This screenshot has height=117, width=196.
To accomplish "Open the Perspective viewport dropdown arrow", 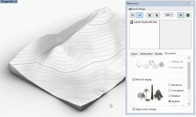I will [x=16, y=2].
